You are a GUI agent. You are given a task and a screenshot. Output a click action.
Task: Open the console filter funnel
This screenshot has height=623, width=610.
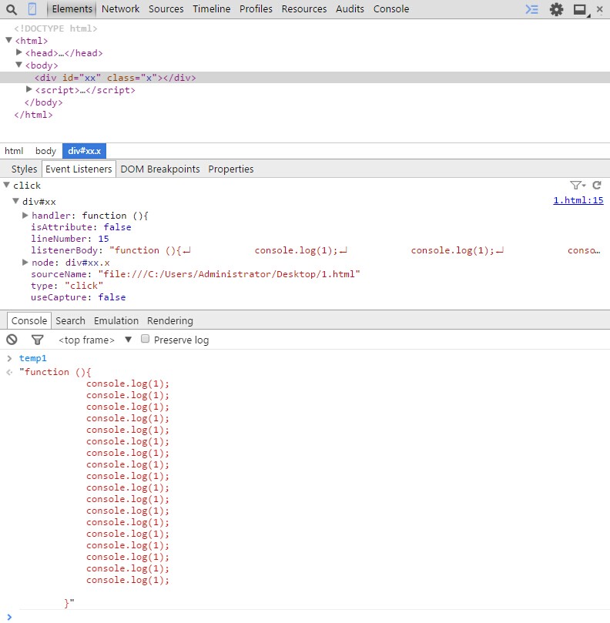pos(38,340)
